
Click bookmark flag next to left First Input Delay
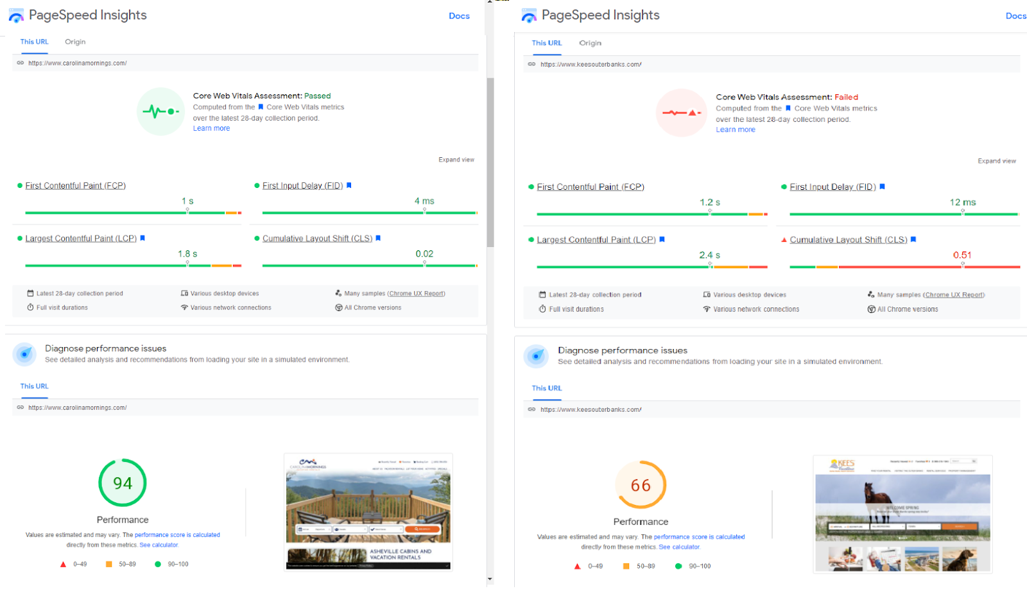[349, 185]
